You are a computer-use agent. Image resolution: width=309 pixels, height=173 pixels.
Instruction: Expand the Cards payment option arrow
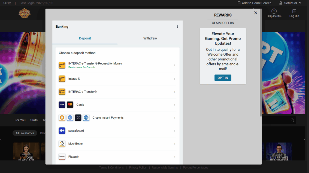(175, 105)
